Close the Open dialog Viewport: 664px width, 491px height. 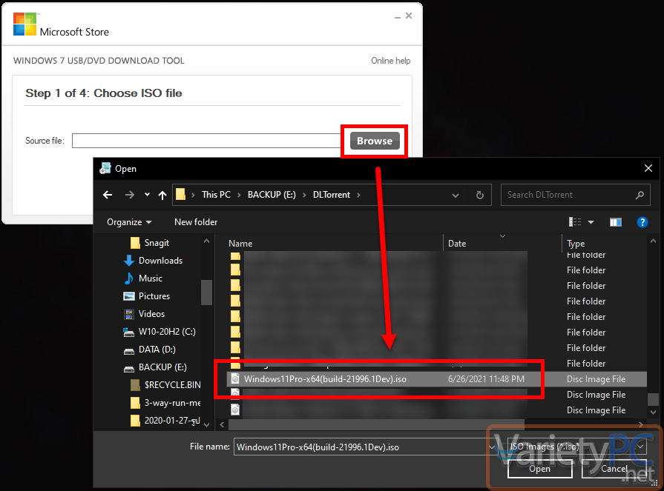tap(648, 168)
